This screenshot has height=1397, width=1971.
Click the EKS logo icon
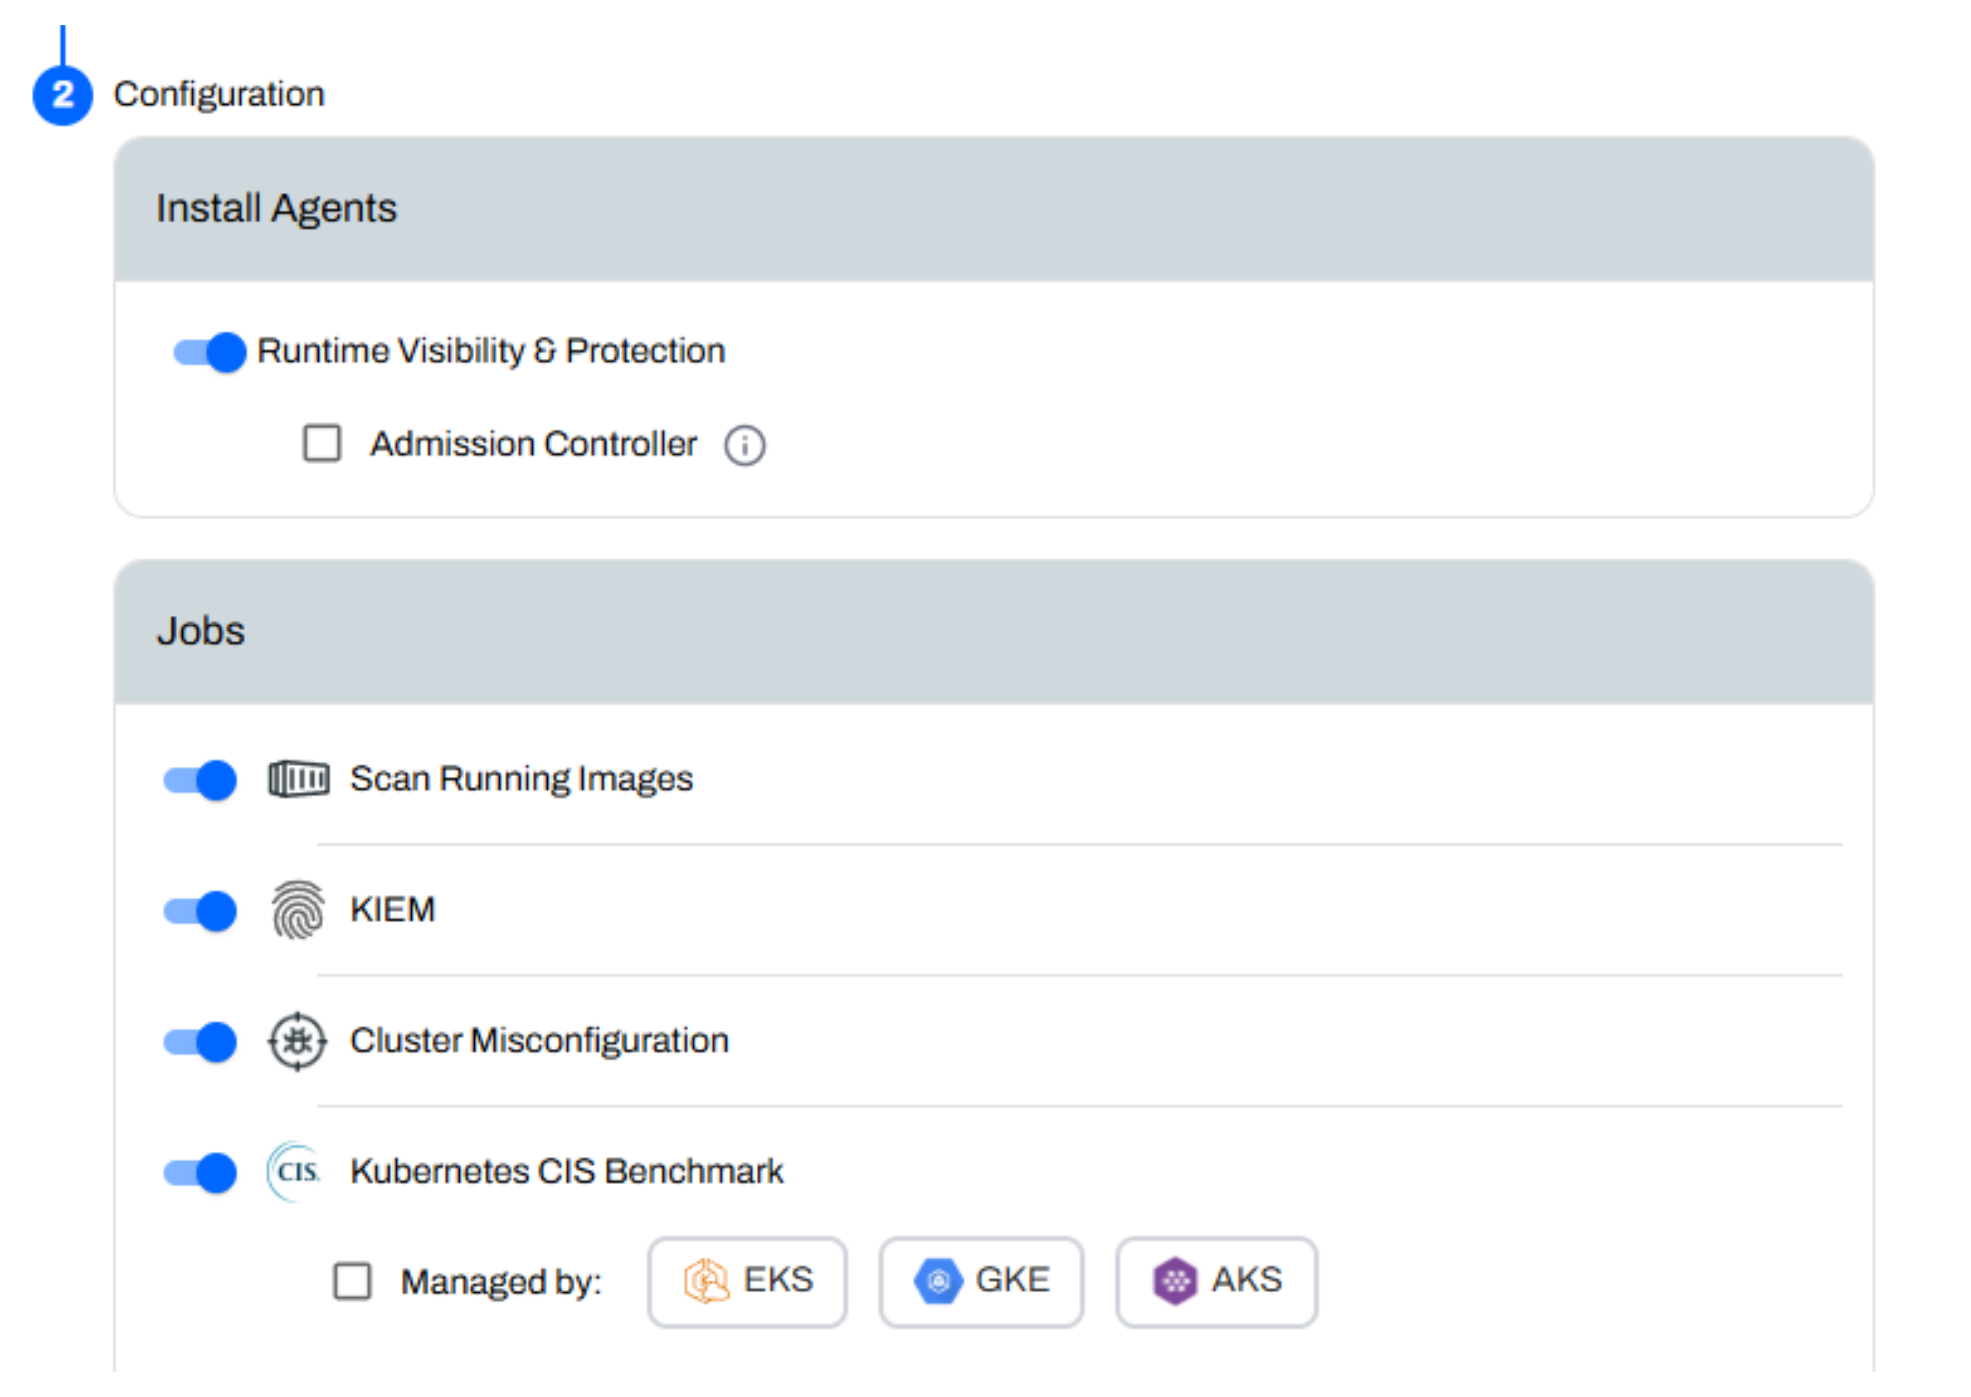pos(707,1282)
